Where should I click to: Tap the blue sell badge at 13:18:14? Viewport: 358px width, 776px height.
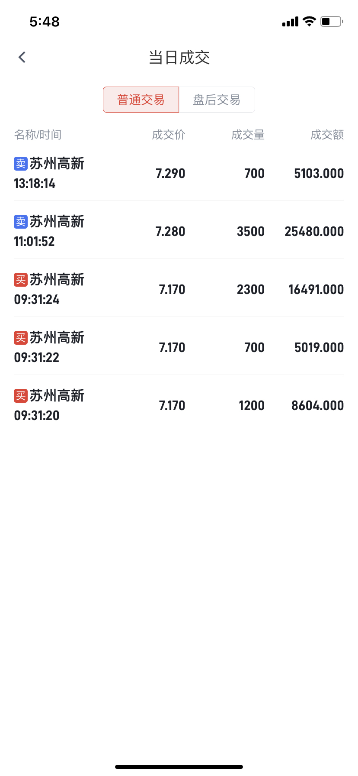(x=21, y=164)
